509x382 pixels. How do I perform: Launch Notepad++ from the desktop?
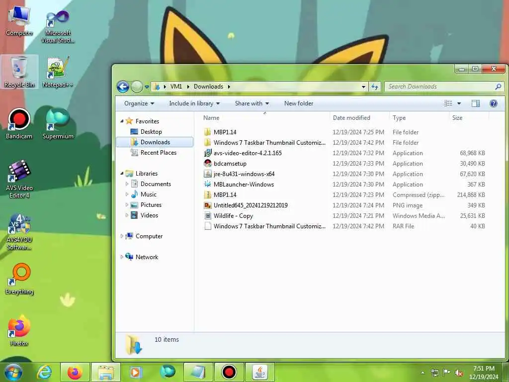click(x=58, y=72)
